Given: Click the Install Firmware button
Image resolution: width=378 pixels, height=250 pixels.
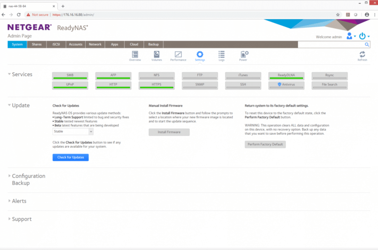Looking at the screenshot, I should pyautogui.click(x=169, y=132).
